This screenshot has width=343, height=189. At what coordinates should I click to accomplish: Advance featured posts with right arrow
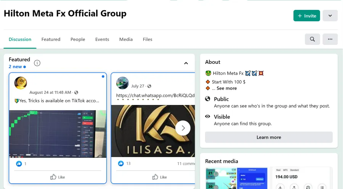tap(183, 128)
